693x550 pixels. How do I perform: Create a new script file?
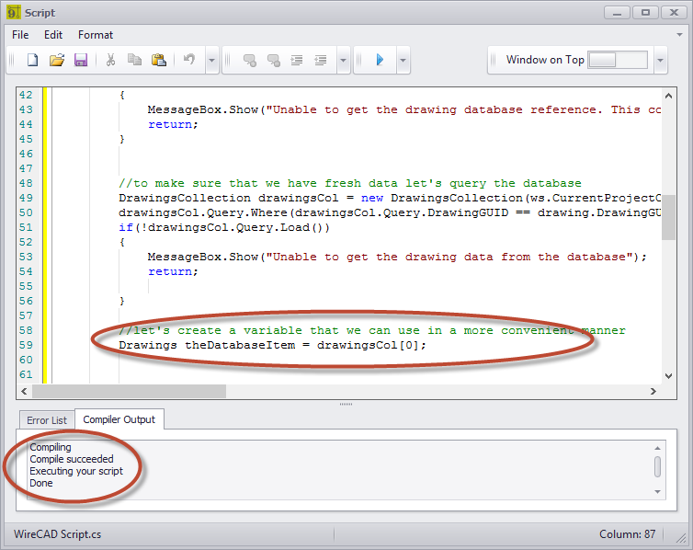coord(33,60)
